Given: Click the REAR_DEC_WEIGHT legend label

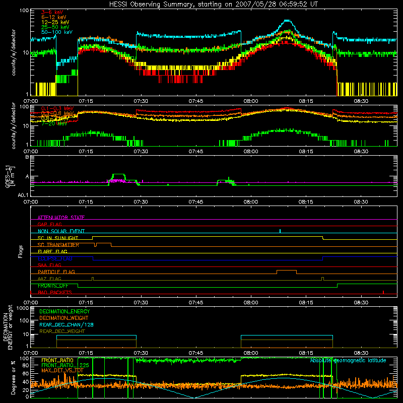Looking at the screenshot, I should [x=62, y=331].
